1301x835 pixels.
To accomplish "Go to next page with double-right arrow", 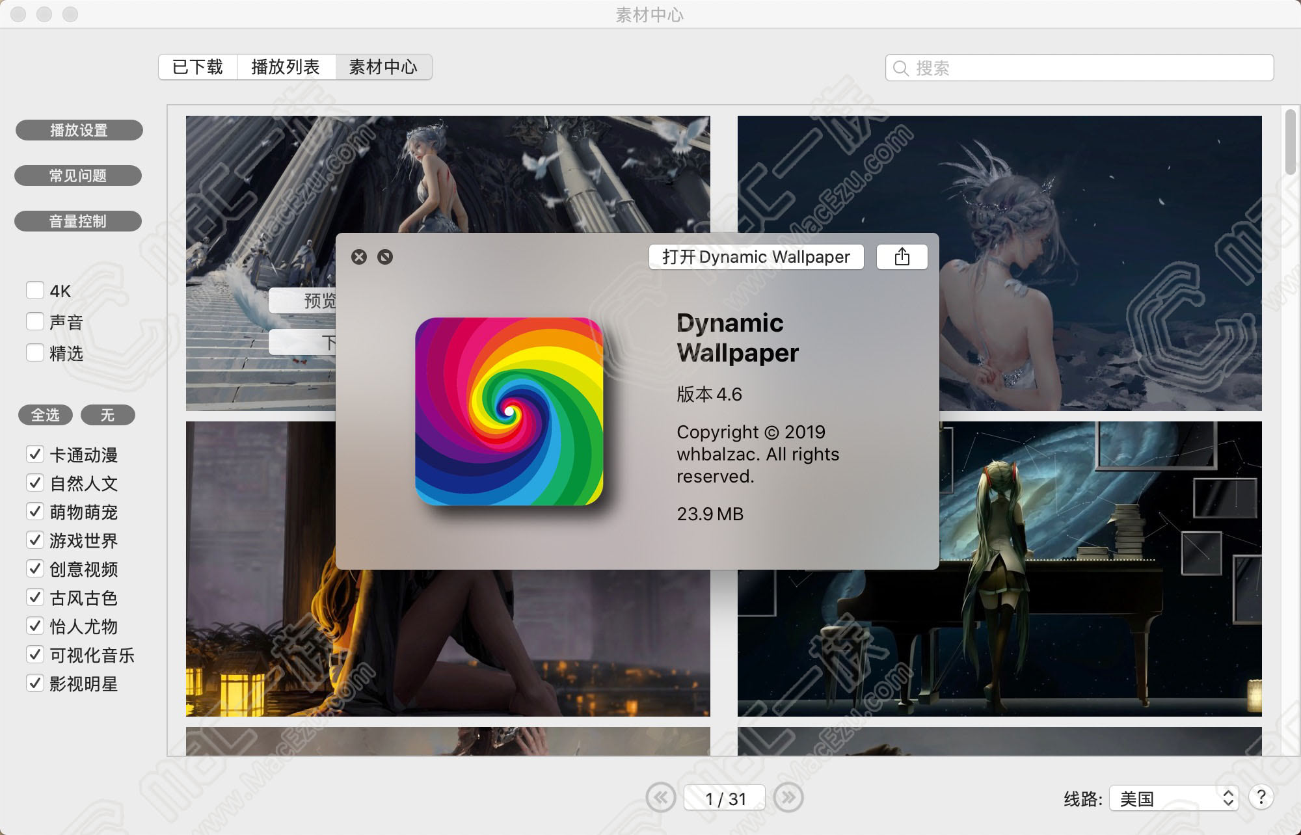I will (788, 797).
